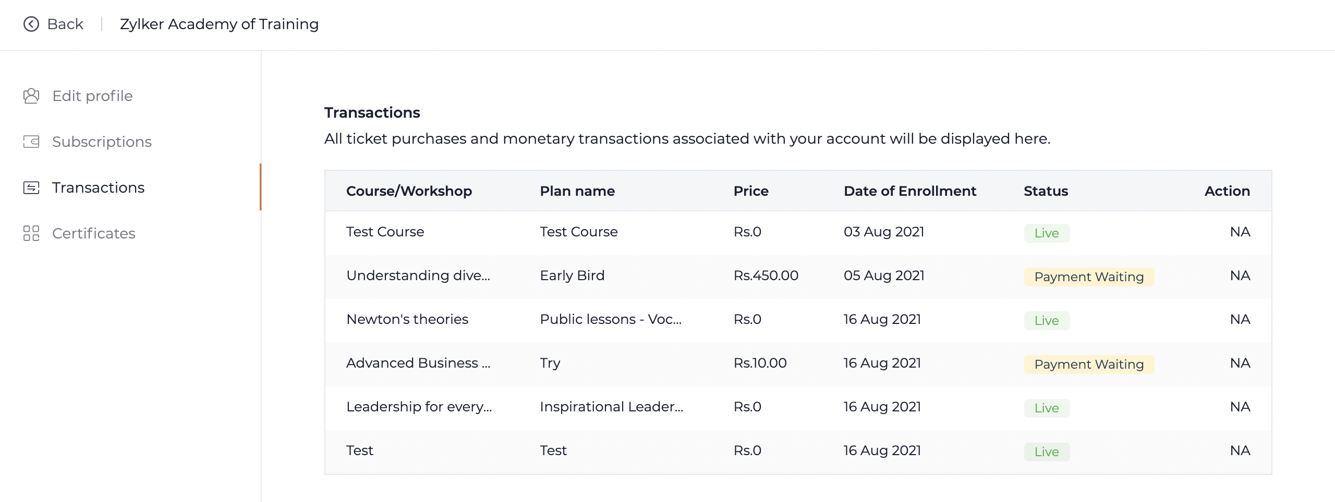Click the Date of Enrollment column header
This screenshot has width=1335, height=502.
click(x=909, y=191)
